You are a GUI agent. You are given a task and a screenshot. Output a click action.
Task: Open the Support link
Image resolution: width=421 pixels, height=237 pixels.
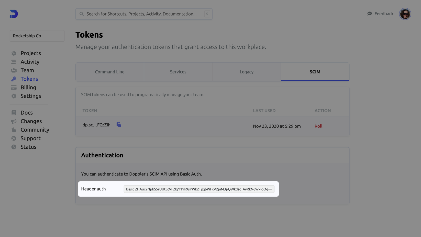pos(31,138)
